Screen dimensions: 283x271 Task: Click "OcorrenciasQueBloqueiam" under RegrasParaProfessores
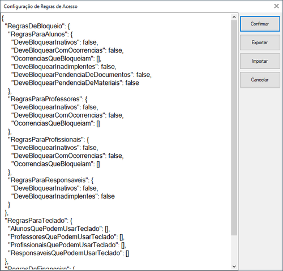(x=55, y=123)
